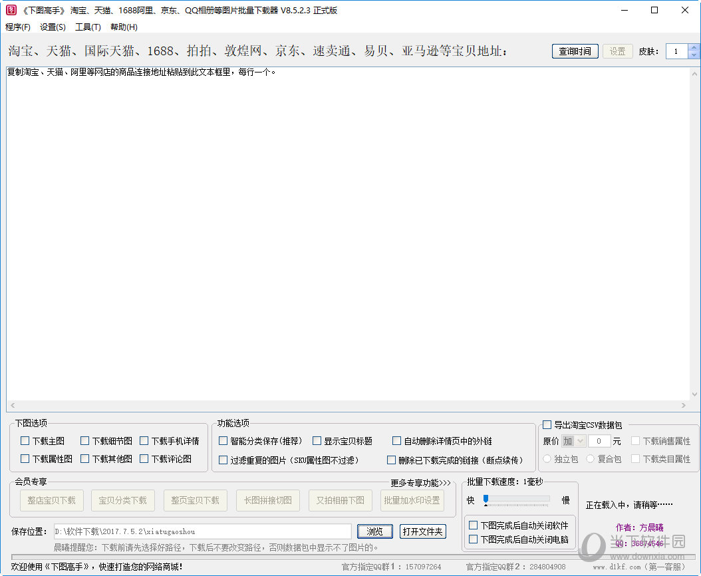Open the 帮助(H) menu
This screenshot has height=576, width=701.
[124, 27]
